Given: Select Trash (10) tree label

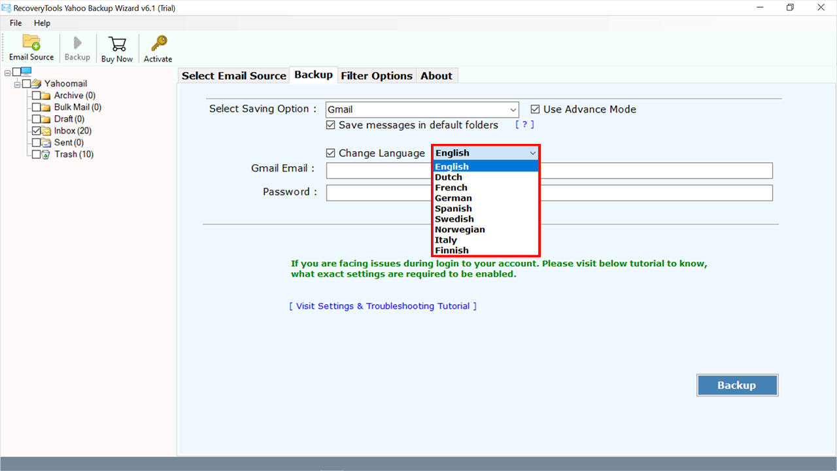Looking at the screenshot, I should [x=74, y=154].
